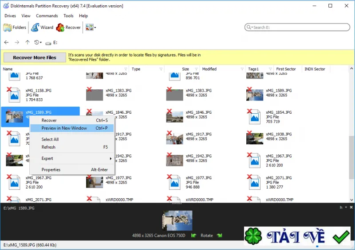Select xMG_1589.JPG thumbnail in top-right column
This screenshot has width=355, height=250.
[254, 95]
